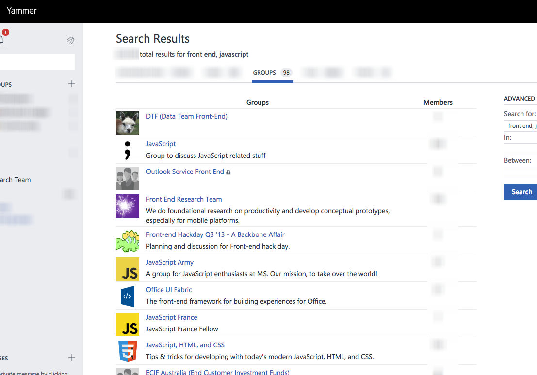The height and width of the screenshot is (375, 537).
Task: Open the JavaScript group link
Action: coord(161,144)
